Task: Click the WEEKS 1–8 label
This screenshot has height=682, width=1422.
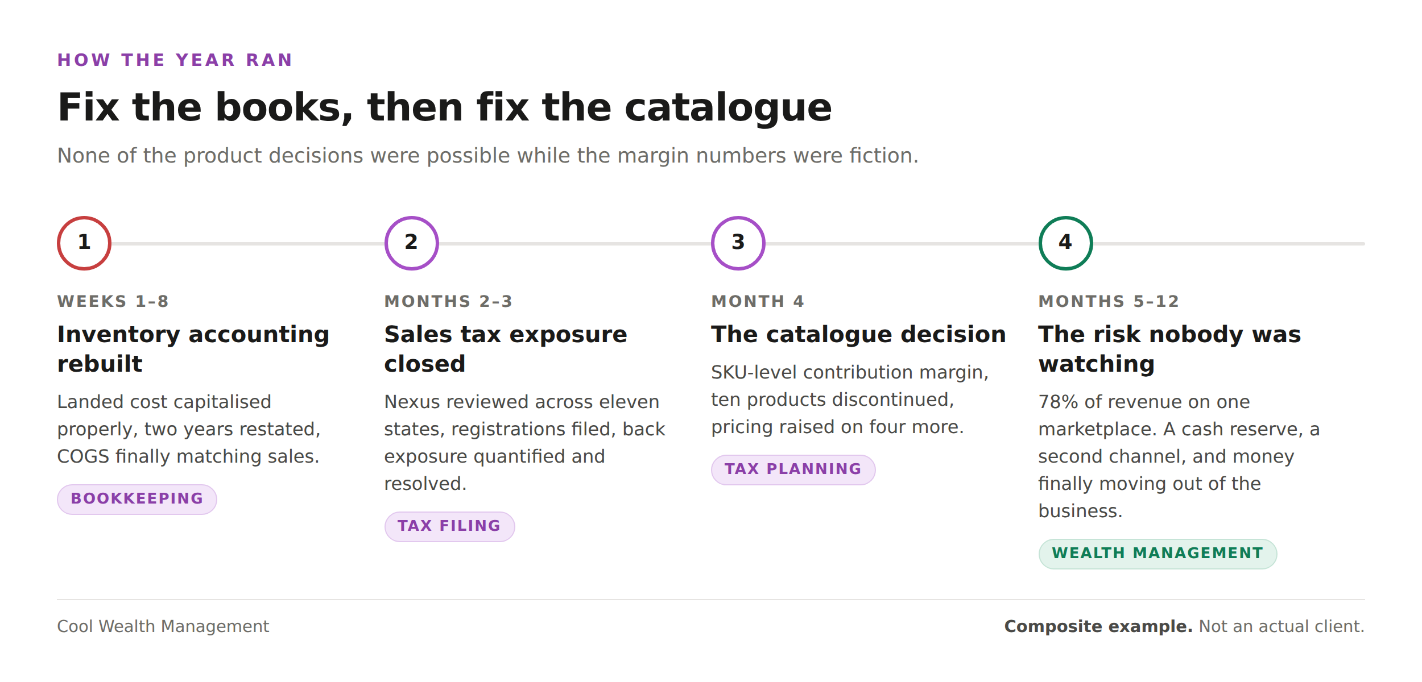Action: point(113,301)
